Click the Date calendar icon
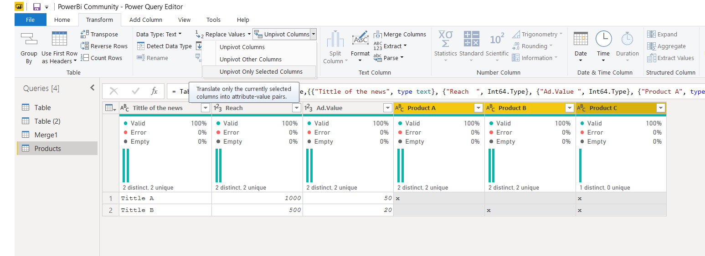The width and height of the screenshot is (705, 256). pos(581,39)
